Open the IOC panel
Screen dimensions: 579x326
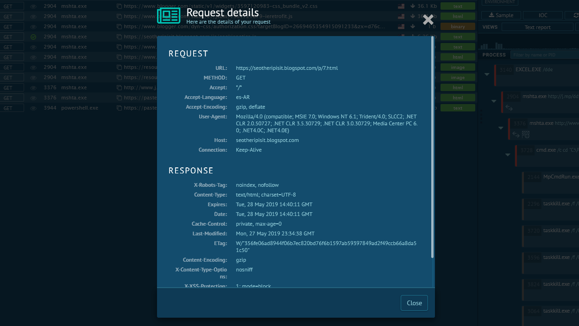pyautogui.click(x=543, y=15)
